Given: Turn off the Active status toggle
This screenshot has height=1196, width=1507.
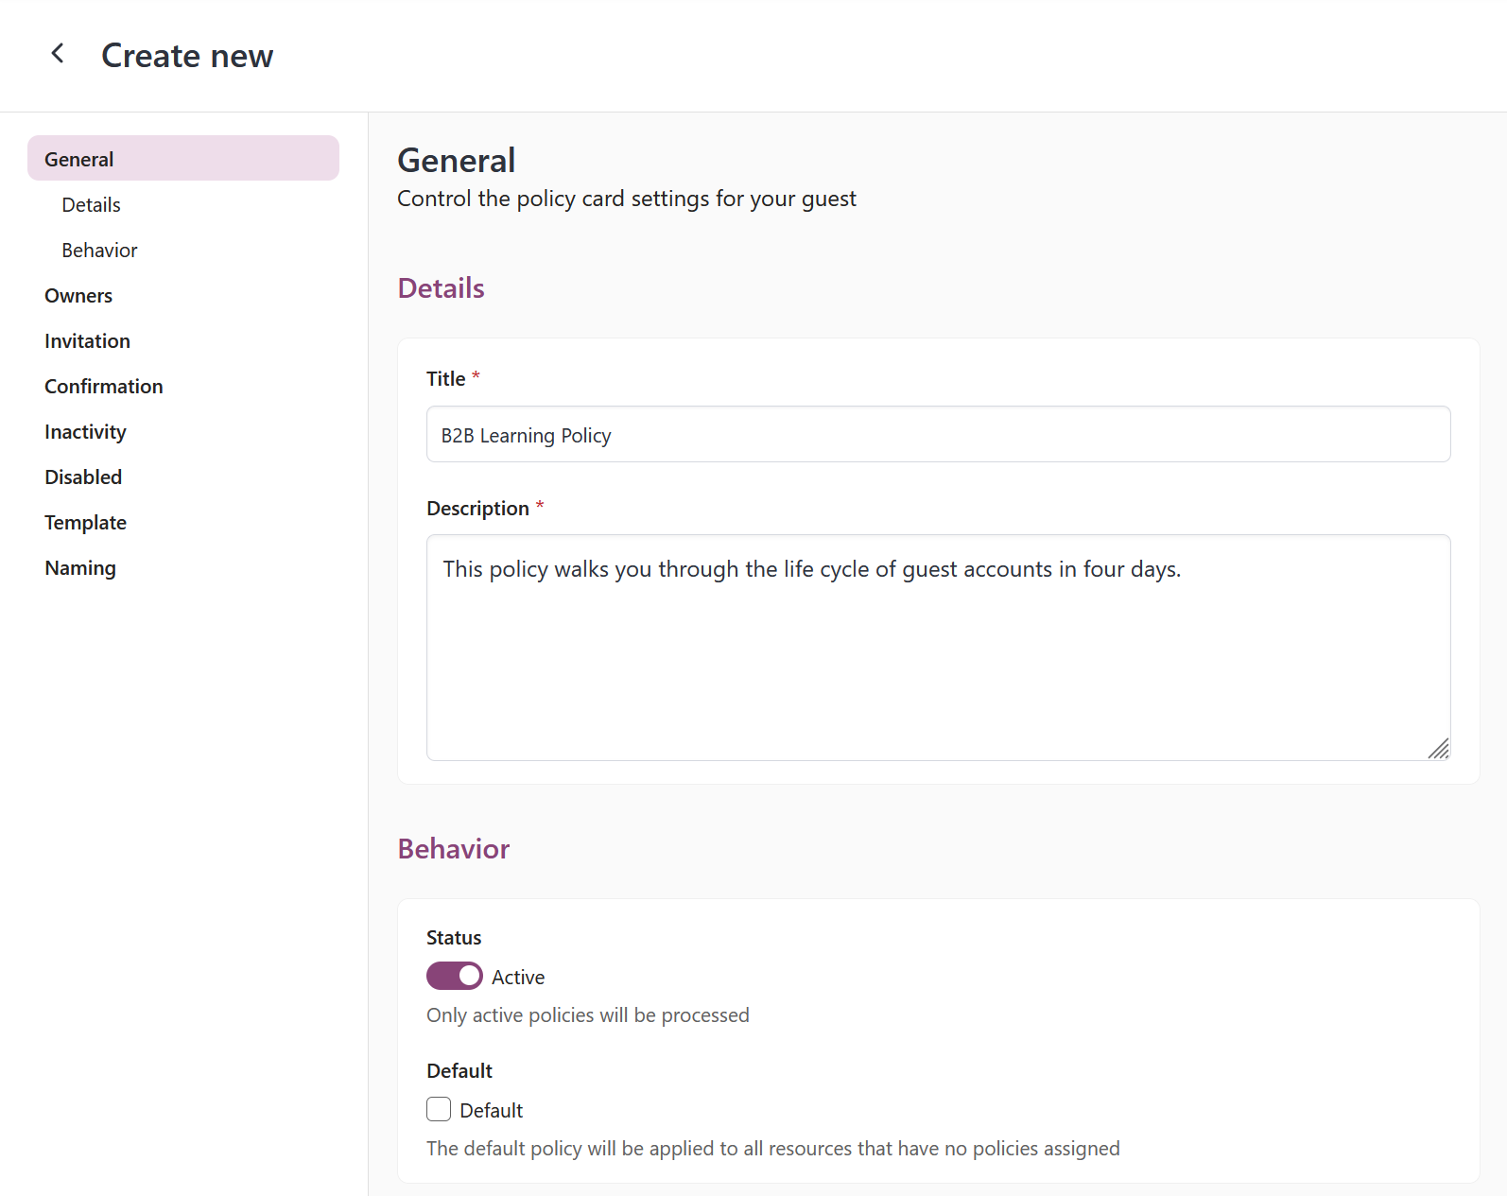Looking at the screenshot, I should (455, 976).
